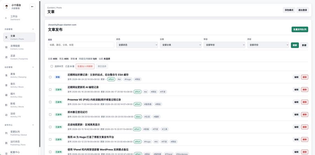
Task: Click the 退出登录 logout button
Action: point(302,10)
